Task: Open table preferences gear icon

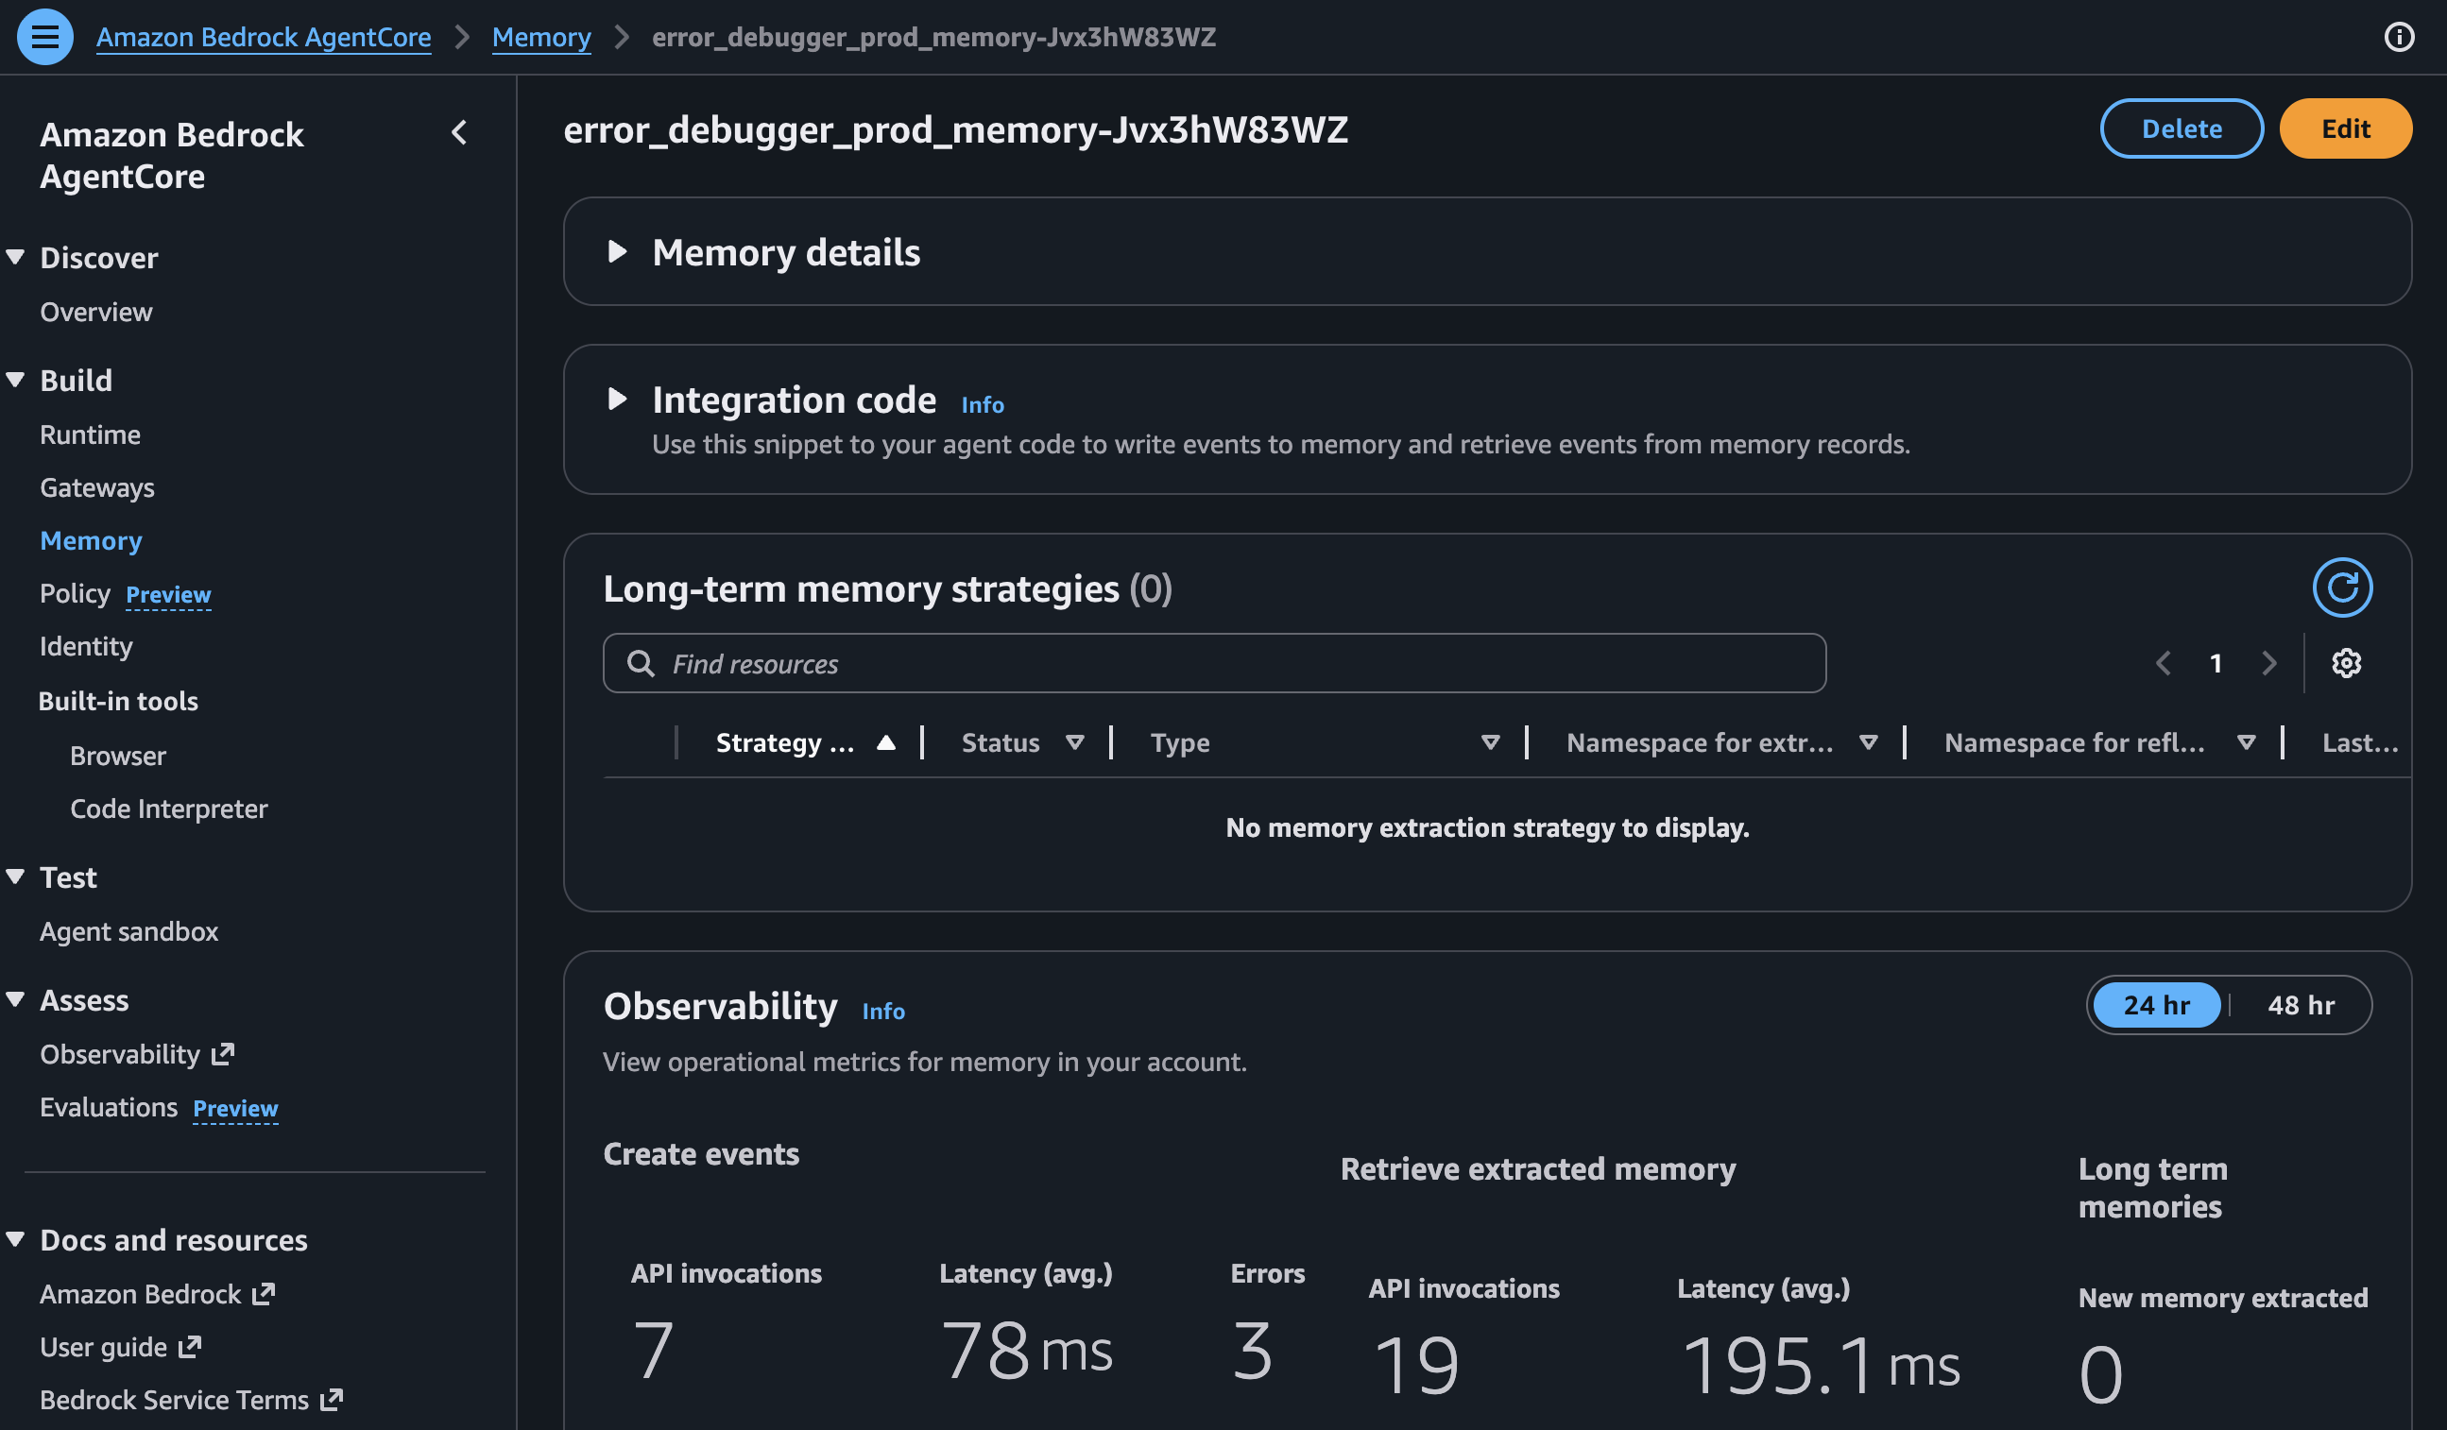Action: tap(2346, 664)
